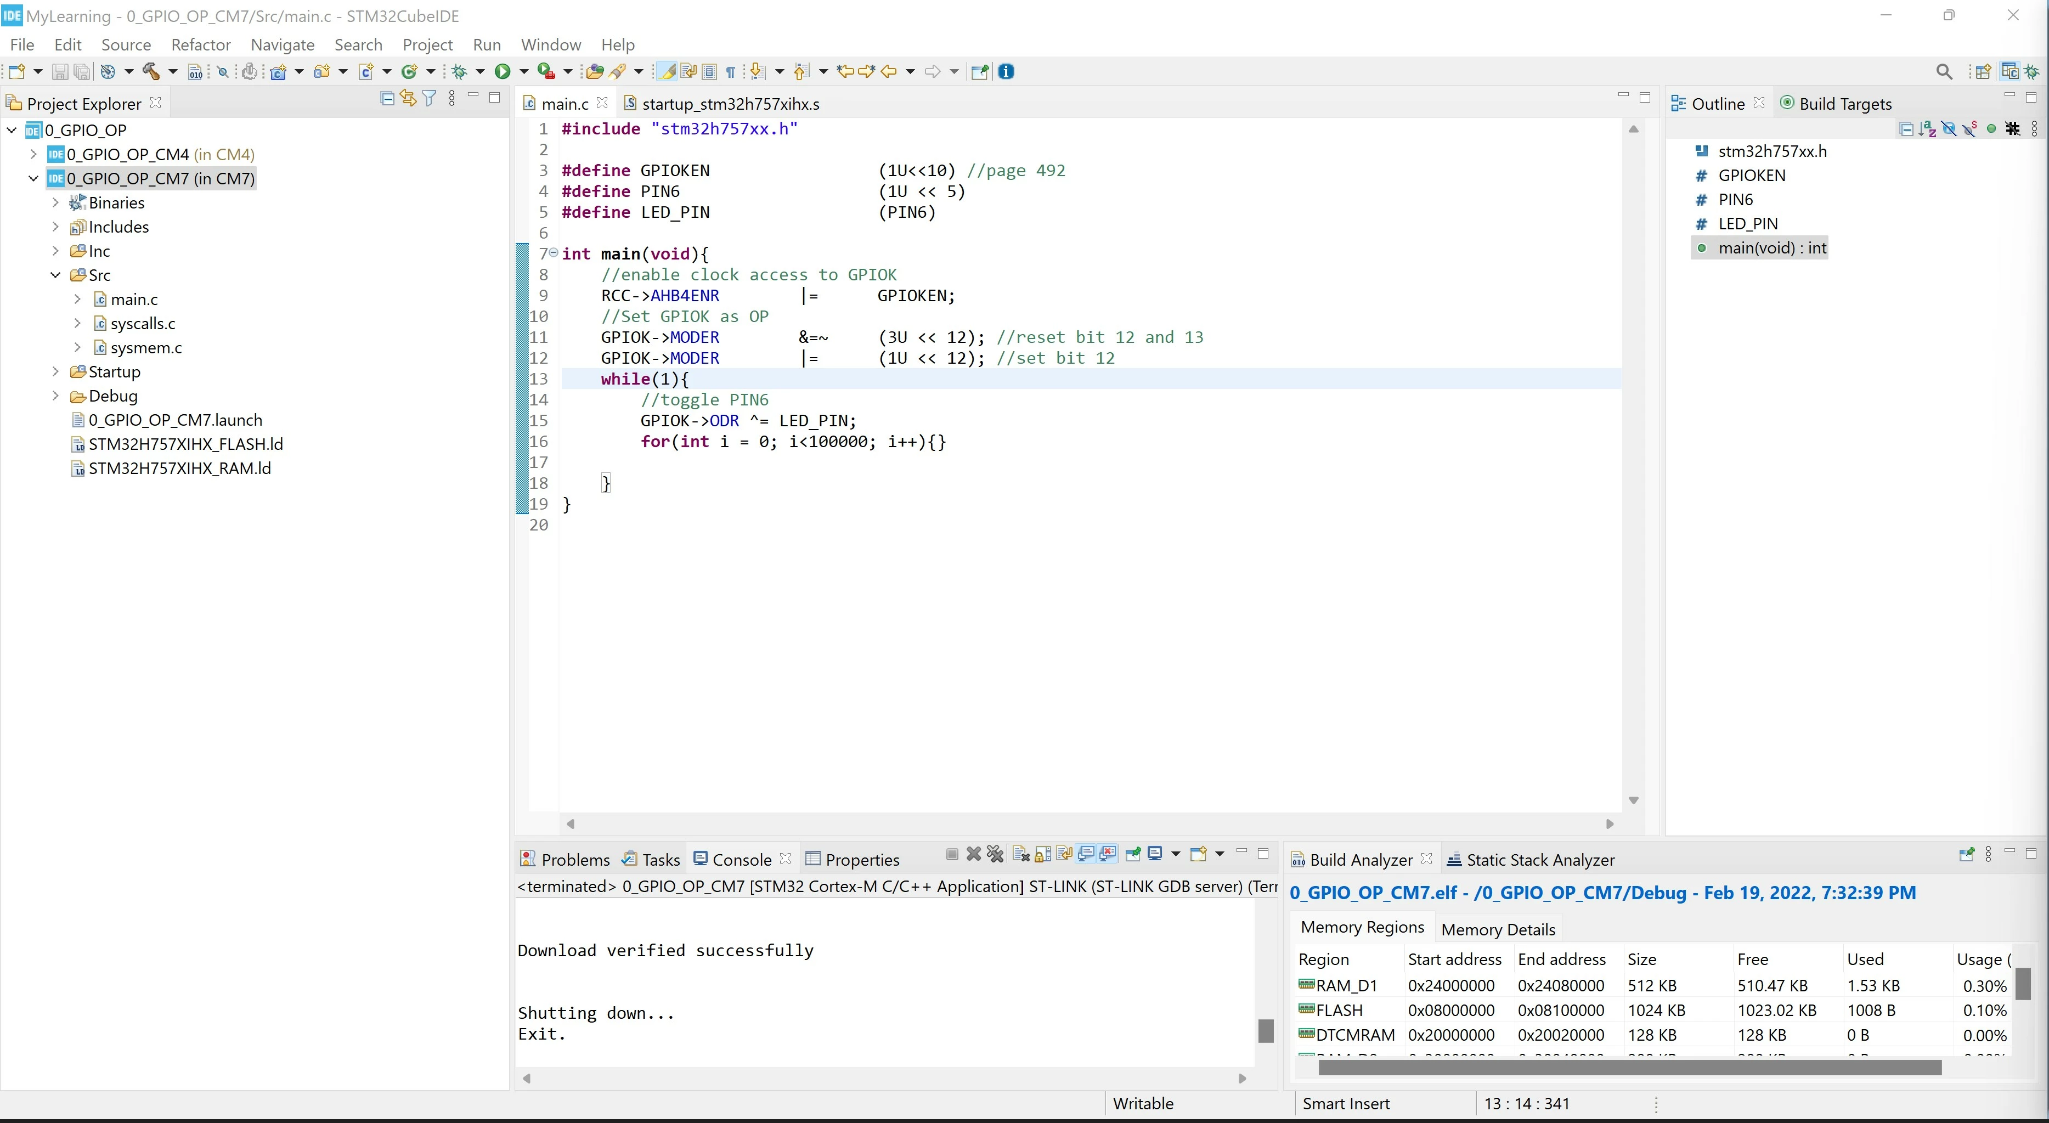The image size is (2049, 1123).
Task: Open the Memory Details tab
Action: (1498, 929)
